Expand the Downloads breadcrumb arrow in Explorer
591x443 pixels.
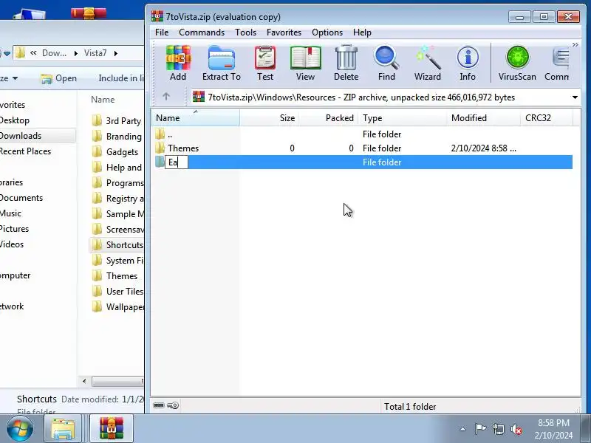(76, 53)
